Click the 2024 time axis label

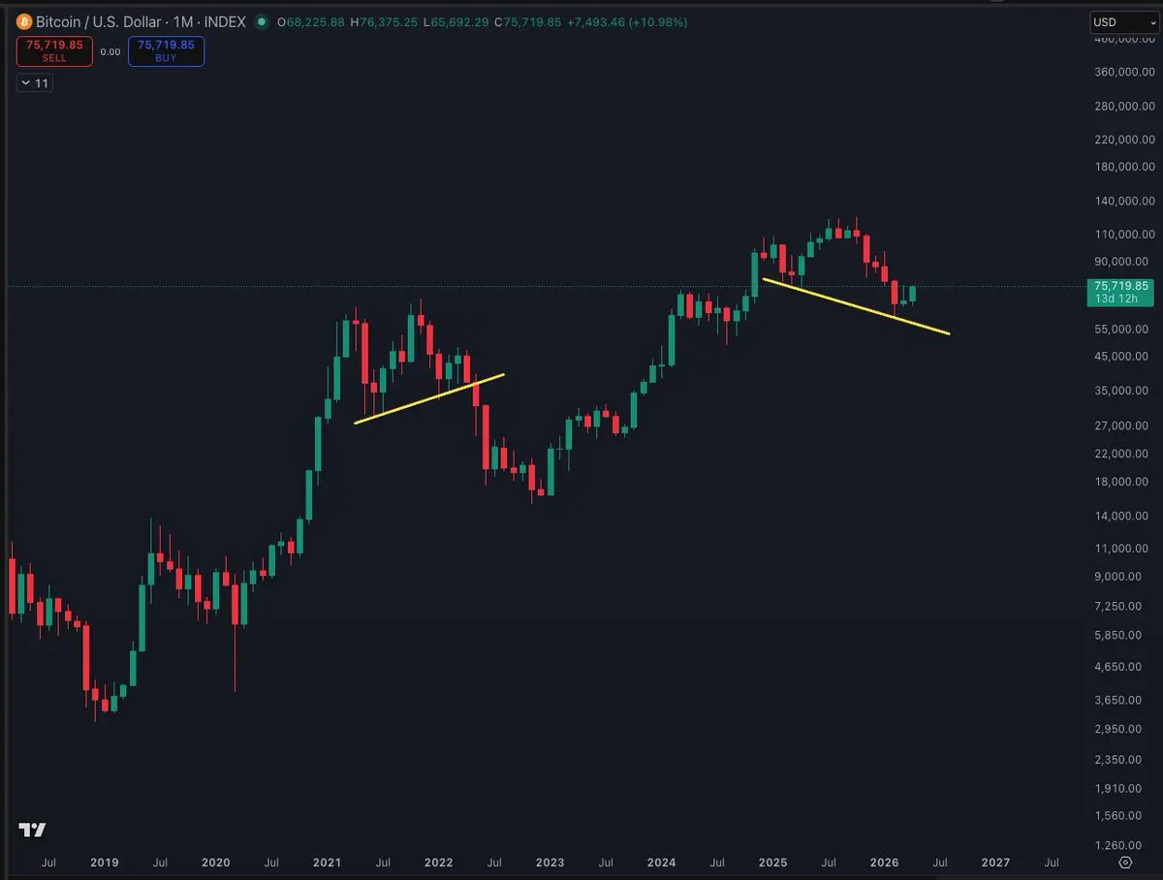[661, 862]
